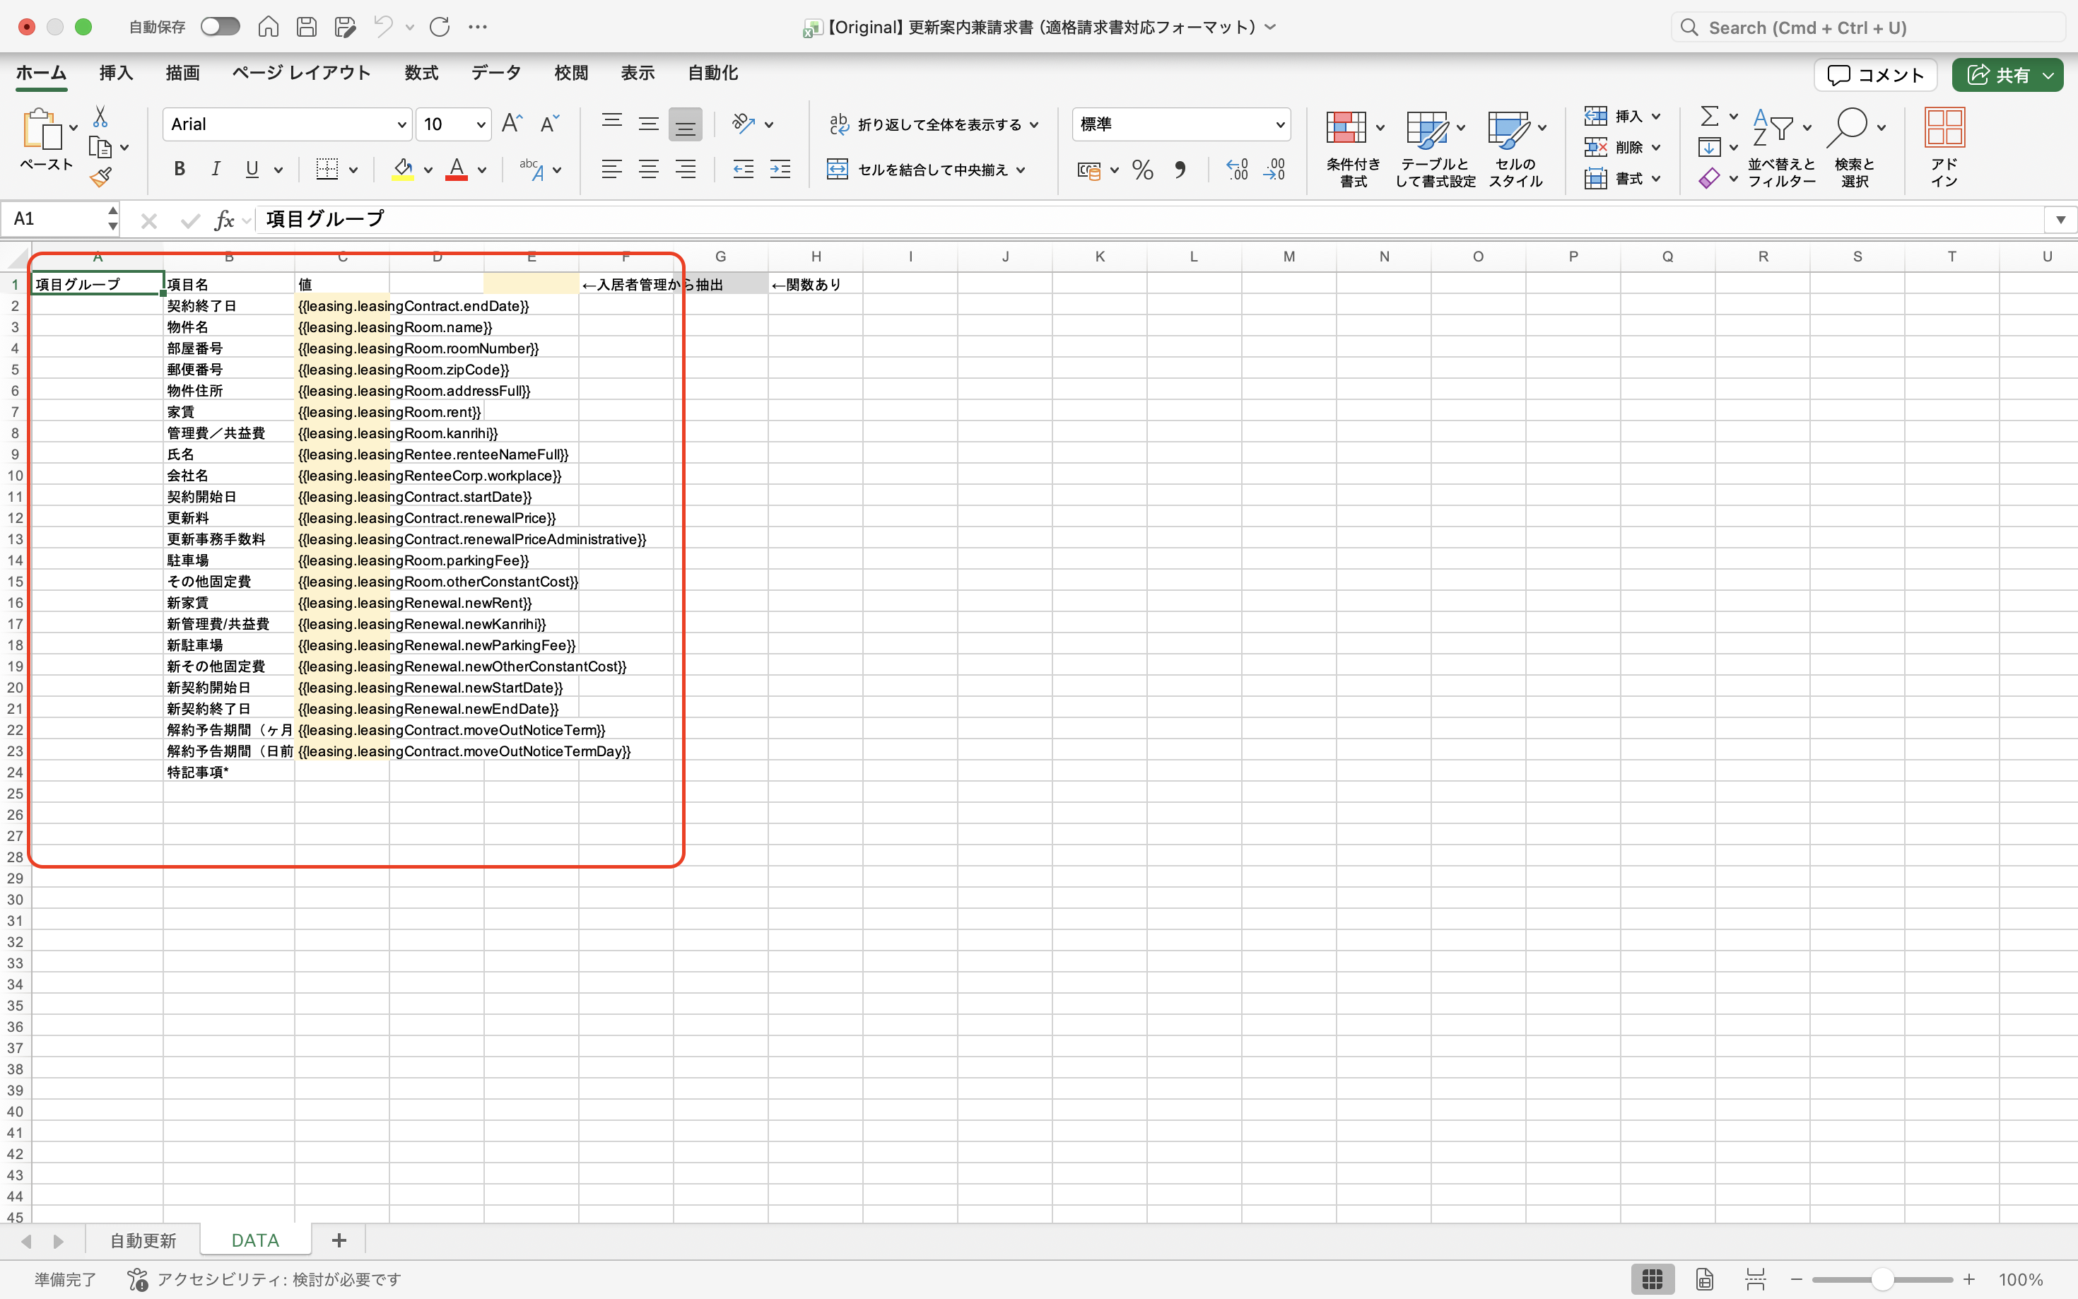Open 検索と選択 button
This screenshot has height=1299, width=2078.
pos(1855,147)
